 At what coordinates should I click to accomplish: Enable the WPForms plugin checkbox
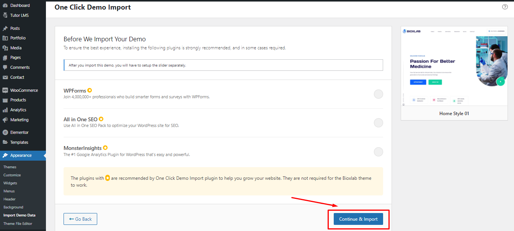tap(379, 94)
